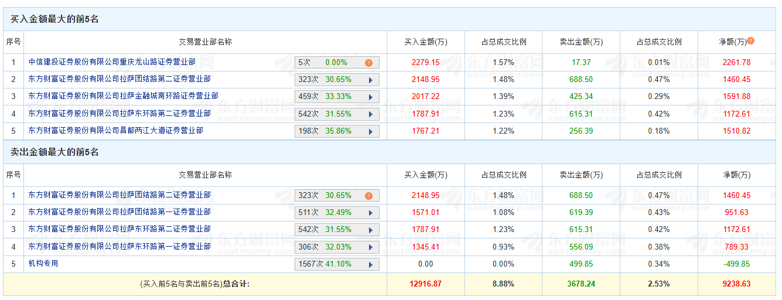Screen dimensions: 782x300
Task: Open the 拉萨团结路第一证券营业部 link
Action: [119, 212]
